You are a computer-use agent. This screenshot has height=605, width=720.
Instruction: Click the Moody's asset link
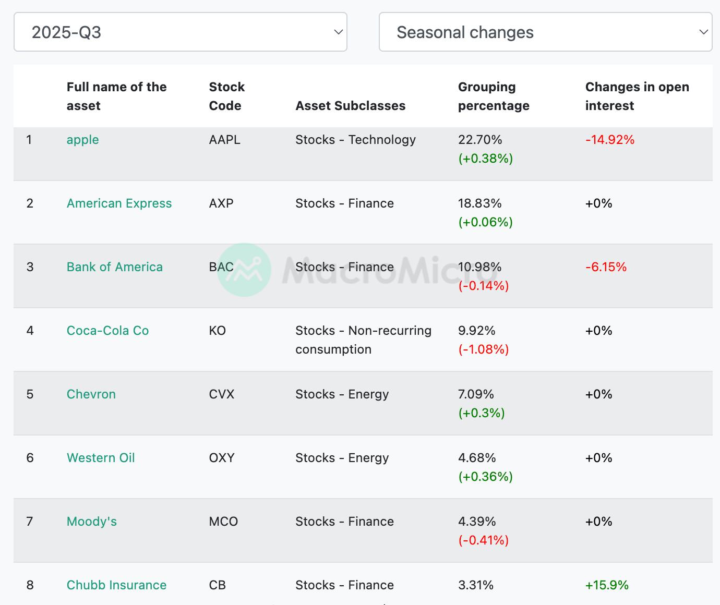[91, 522]
